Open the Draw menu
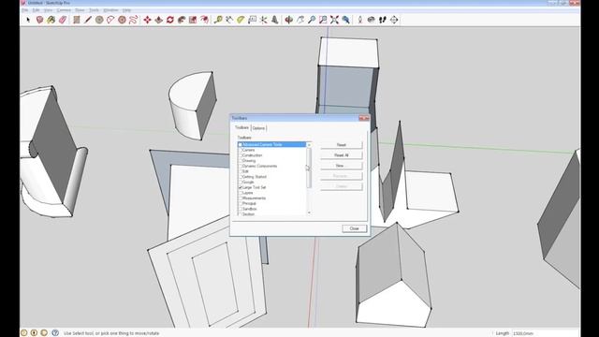The image size is (599, 337). pos(80,10)
